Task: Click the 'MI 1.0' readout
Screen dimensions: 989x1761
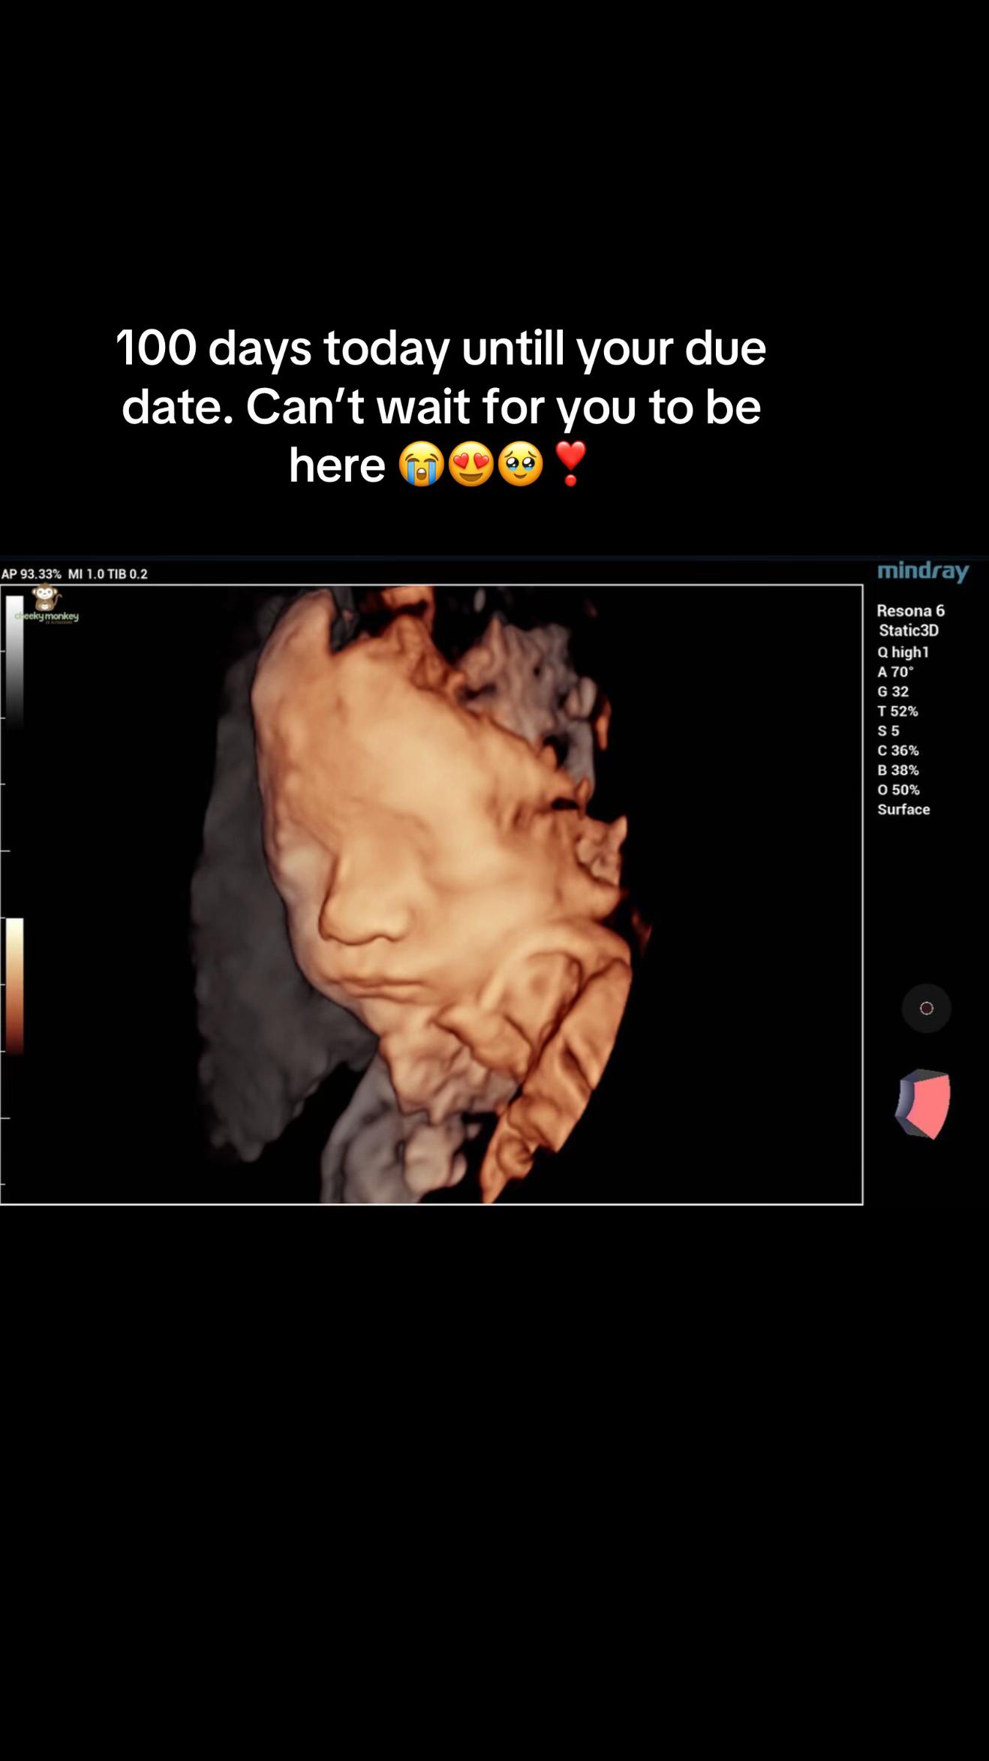Action: click(x=86, y=574)
